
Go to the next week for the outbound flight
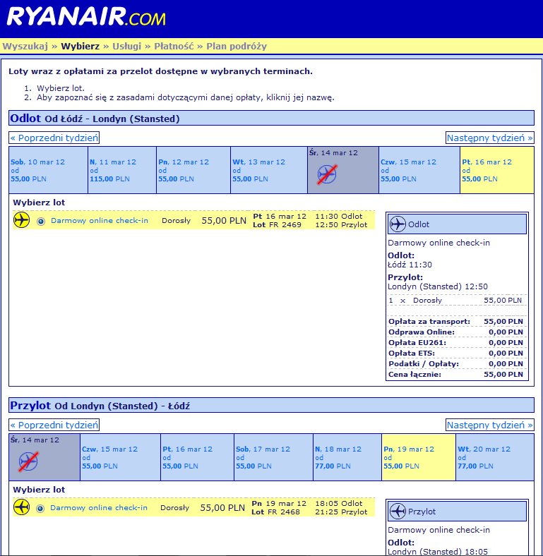pos(490,138)
